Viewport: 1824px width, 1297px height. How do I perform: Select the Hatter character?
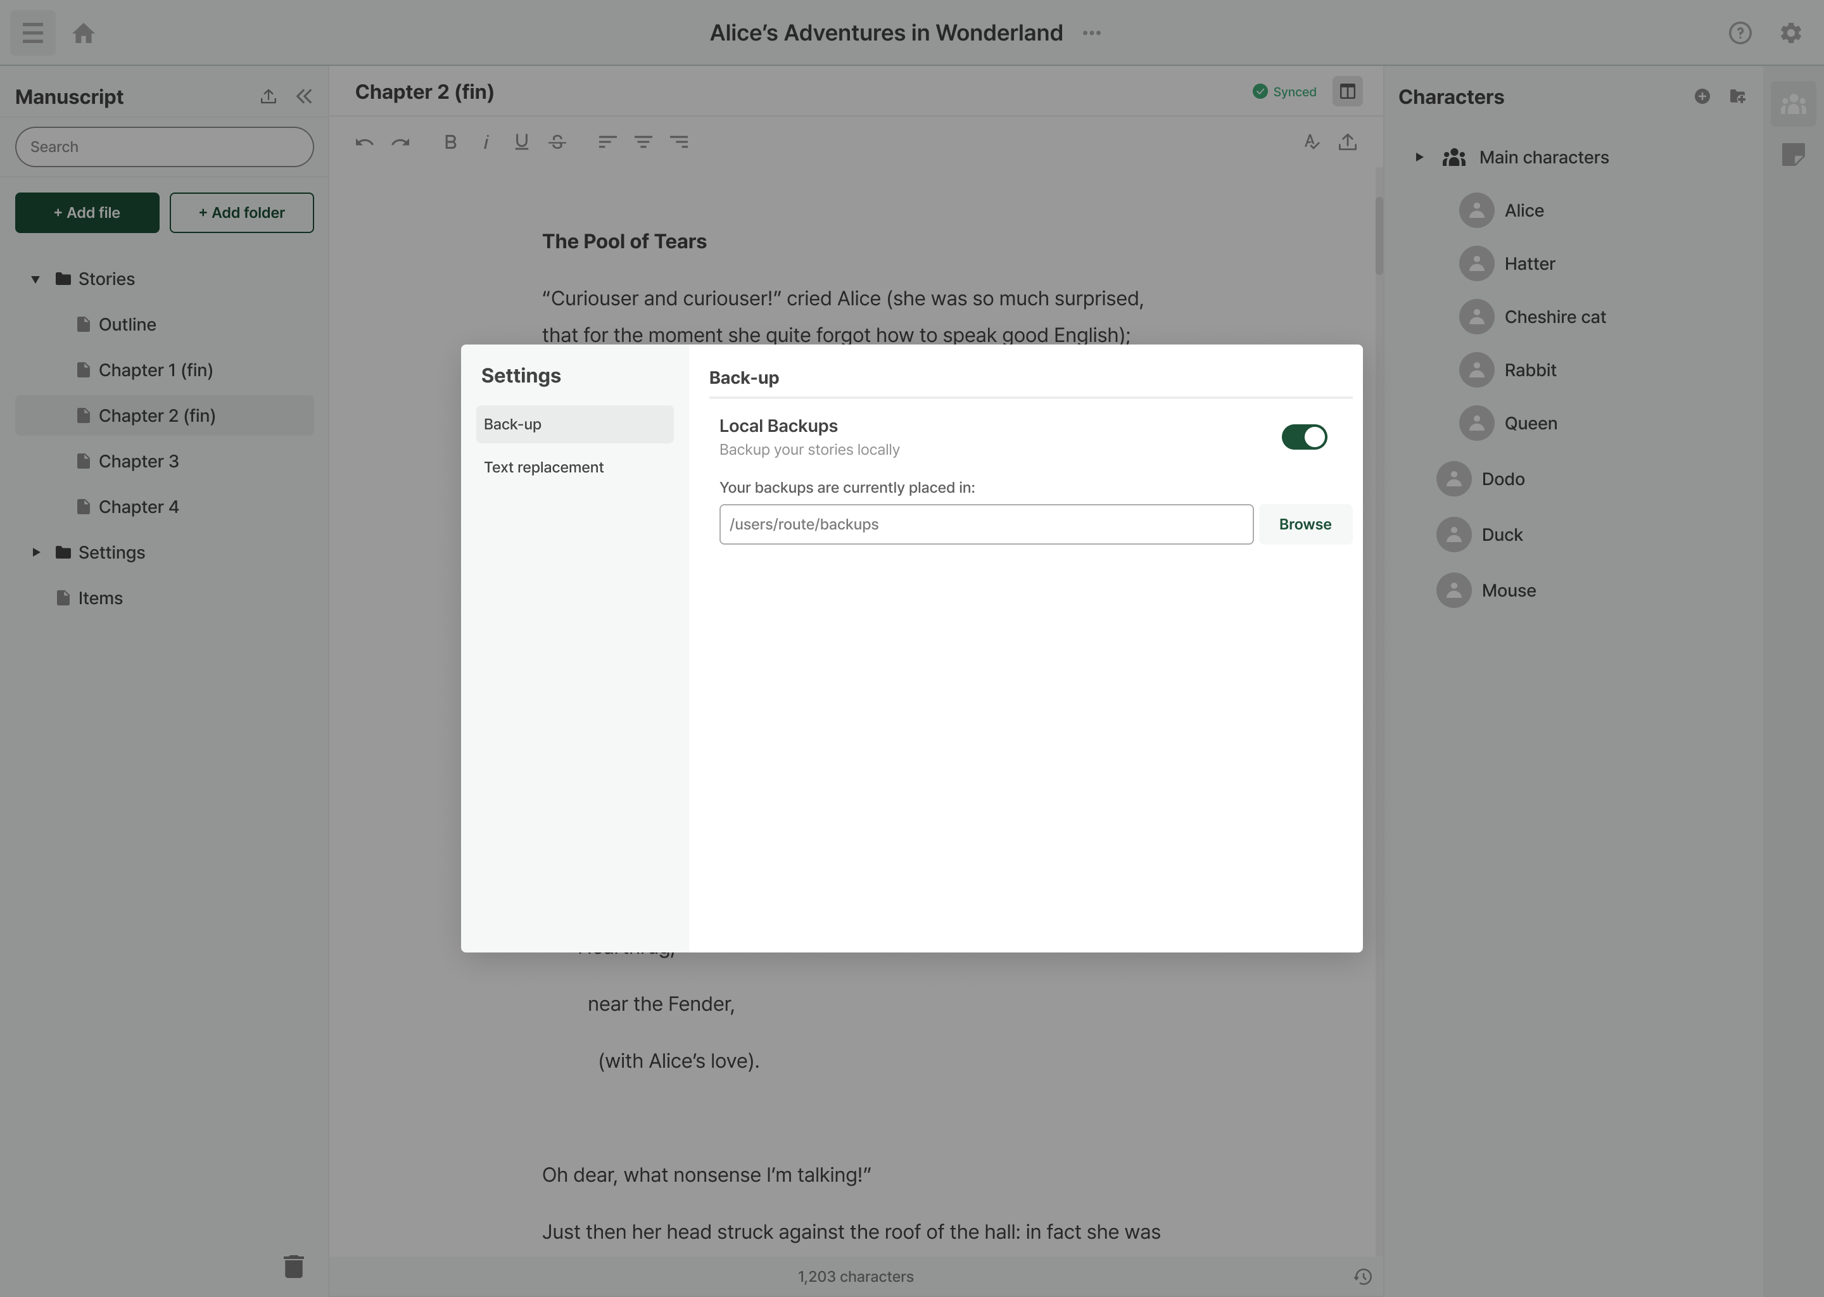tap(1507, 263)
